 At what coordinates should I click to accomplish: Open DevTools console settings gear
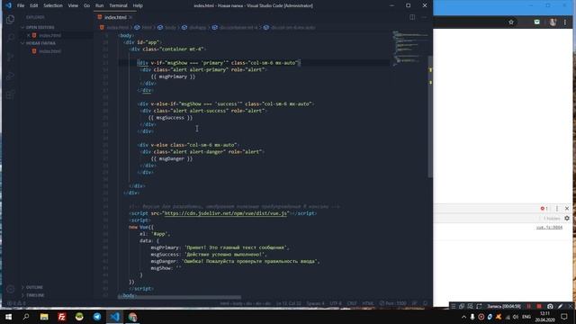[567, 218]
